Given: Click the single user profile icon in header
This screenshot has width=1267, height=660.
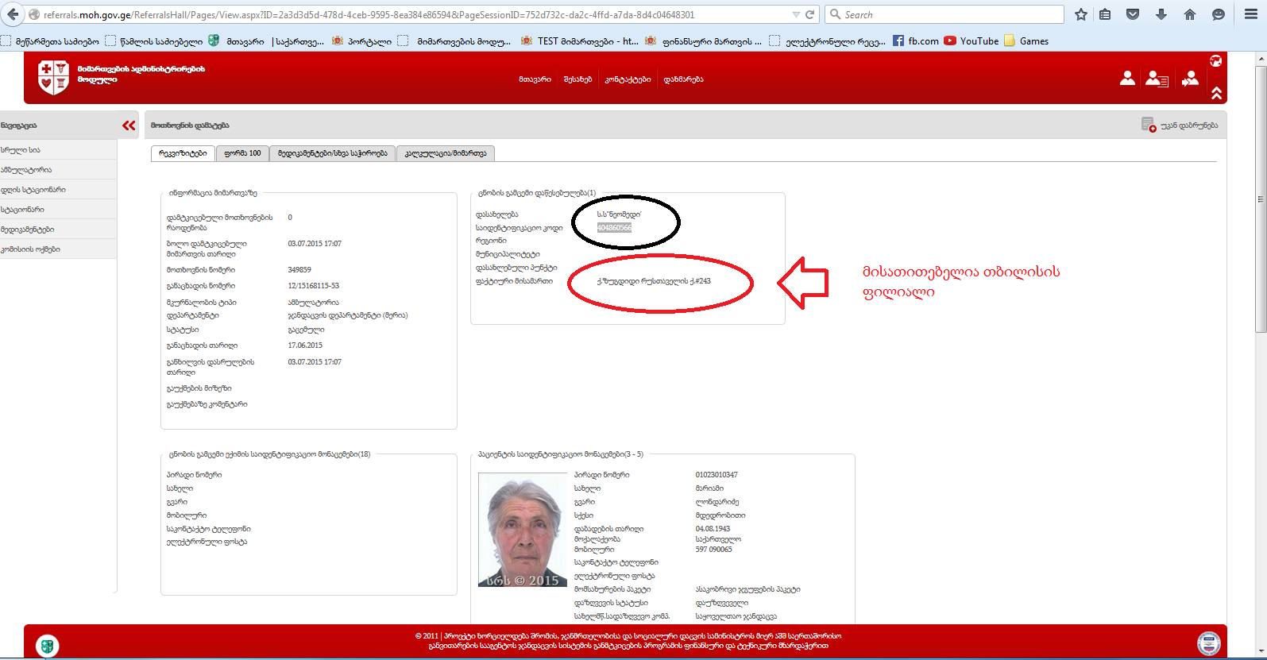Looking at the screenshot, I should tap(1127, 78).
